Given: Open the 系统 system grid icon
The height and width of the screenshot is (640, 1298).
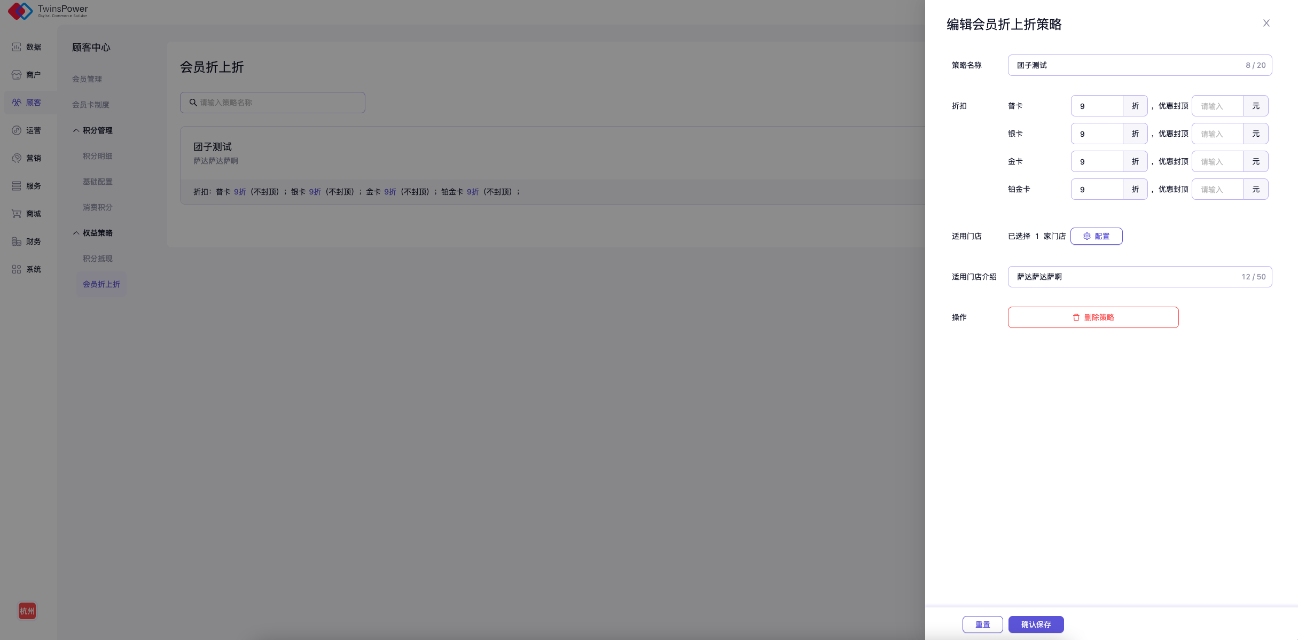Looking at the screenshot, I should coord(17,269).
